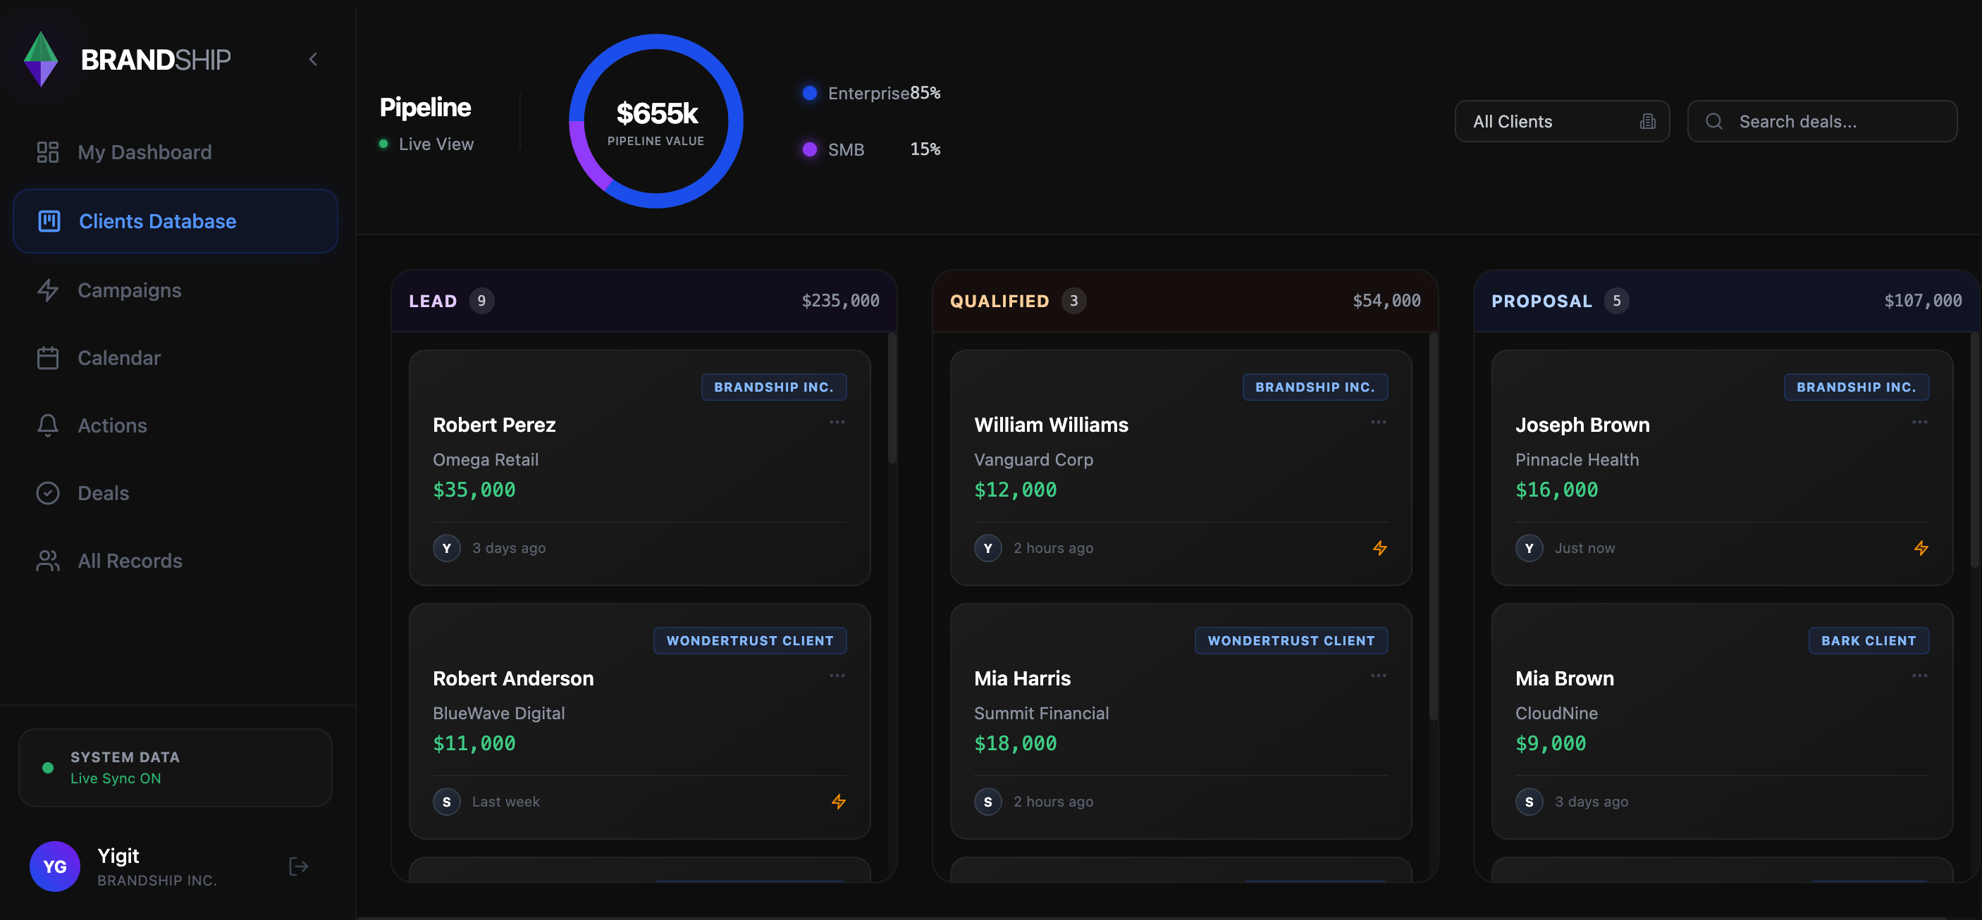Open the three-dot menu on Robert Perez card
This screenshot has width=1982, height=920.
(837, 422)
